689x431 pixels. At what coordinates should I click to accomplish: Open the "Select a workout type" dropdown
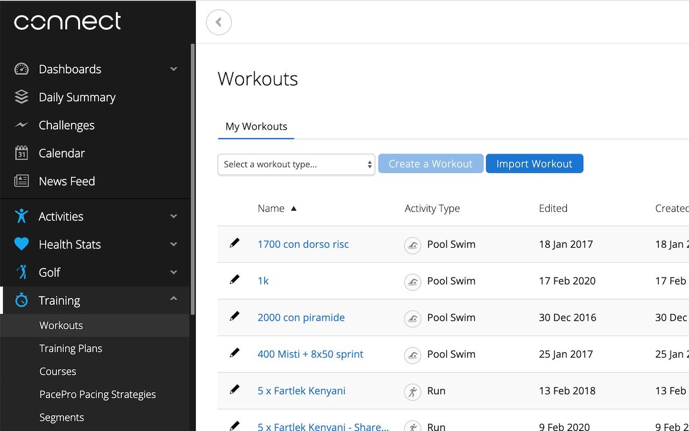(x=296, y=164)
